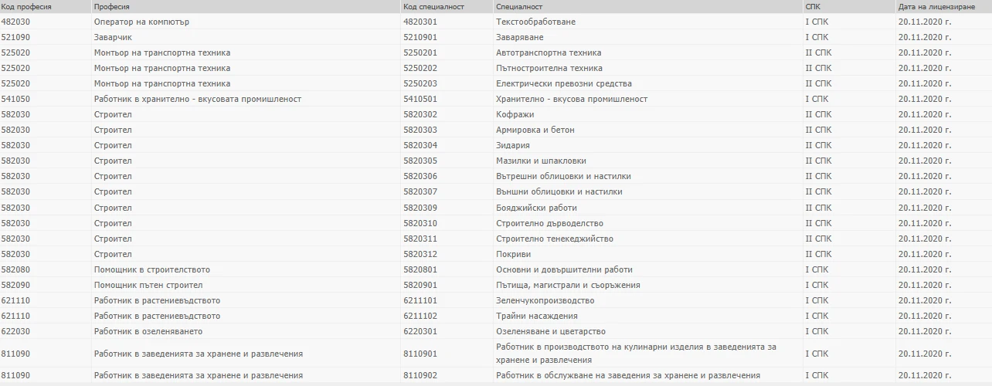This screenshot has height=386, width=992.
Task: Click the Армировка и бетон cell
Action: coord(535,130)
